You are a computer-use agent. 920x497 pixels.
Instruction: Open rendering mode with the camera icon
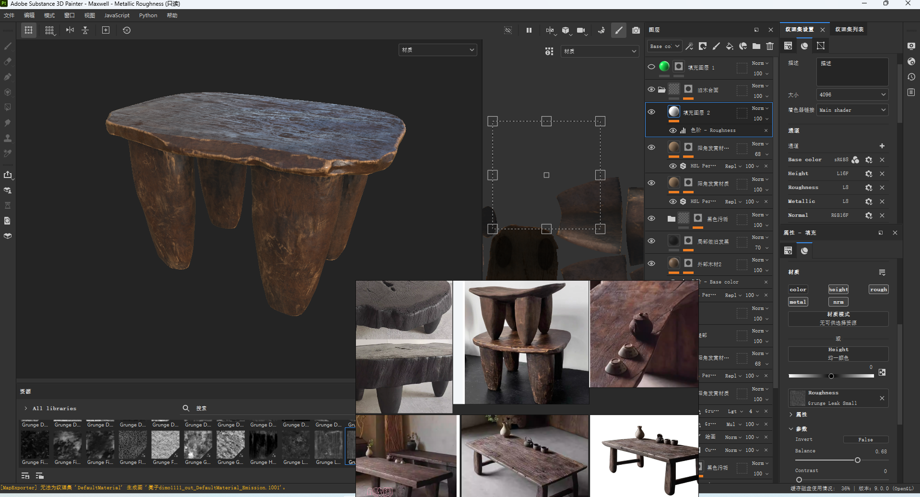(x=636, y=30)
